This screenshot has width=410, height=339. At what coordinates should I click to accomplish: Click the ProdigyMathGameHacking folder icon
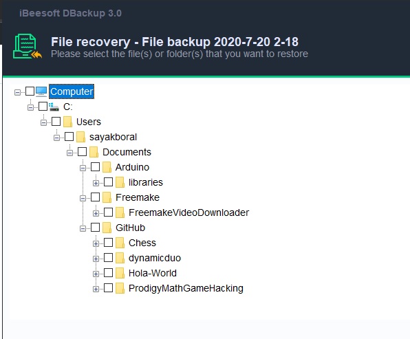[x=120, y=289]
